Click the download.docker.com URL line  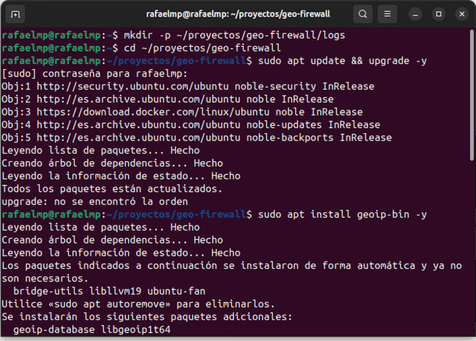coord(182,112)
